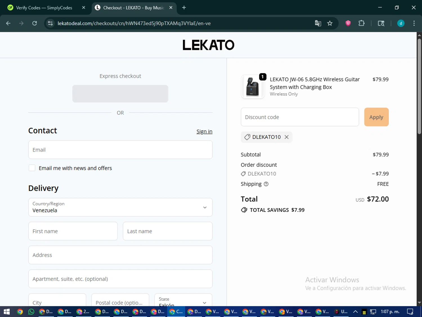Viewport: 422px width, 317px height.
Task: Click the Last name field
Action: point(167,231)
